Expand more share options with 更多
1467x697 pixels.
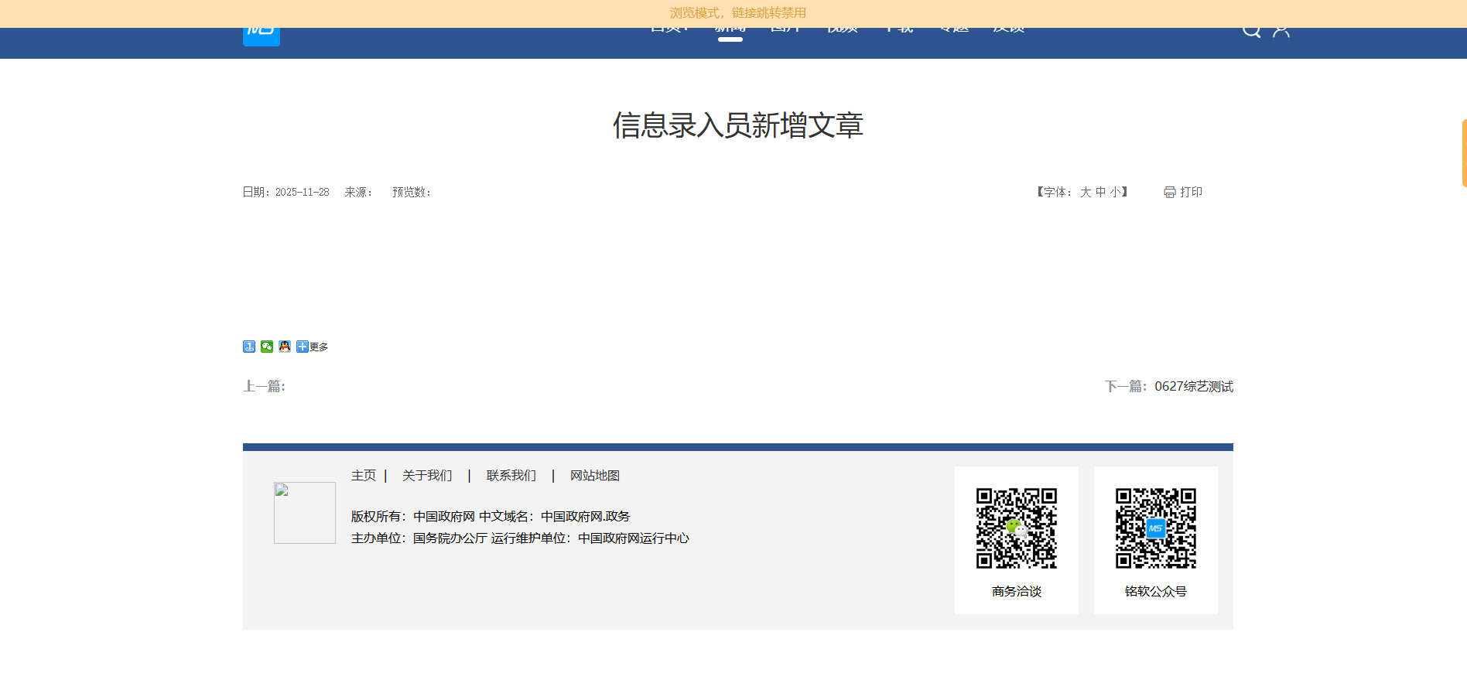[313, 347]
